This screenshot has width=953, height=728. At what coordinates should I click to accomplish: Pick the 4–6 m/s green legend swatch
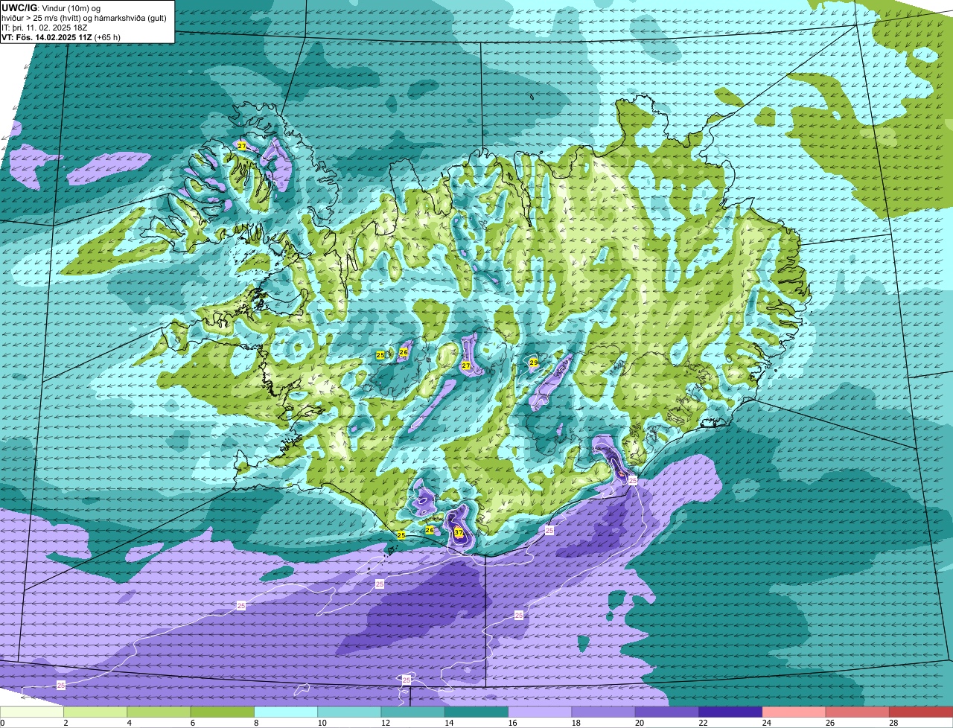[159, 712]
